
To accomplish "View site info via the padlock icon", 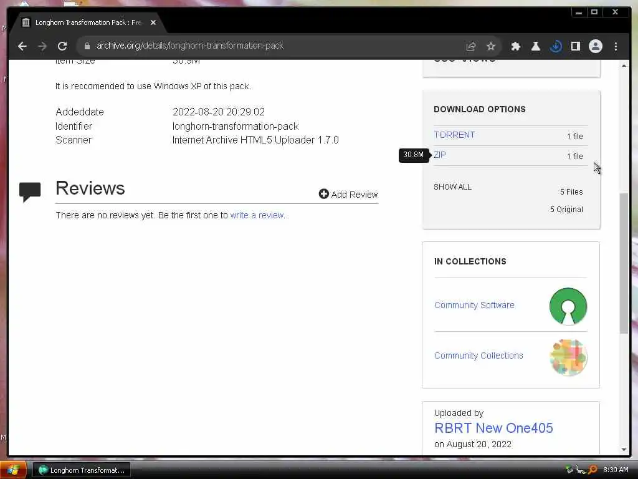I will tap(87, 46).
